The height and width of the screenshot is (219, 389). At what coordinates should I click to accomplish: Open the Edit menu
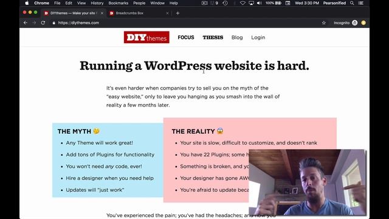(69, 3)
